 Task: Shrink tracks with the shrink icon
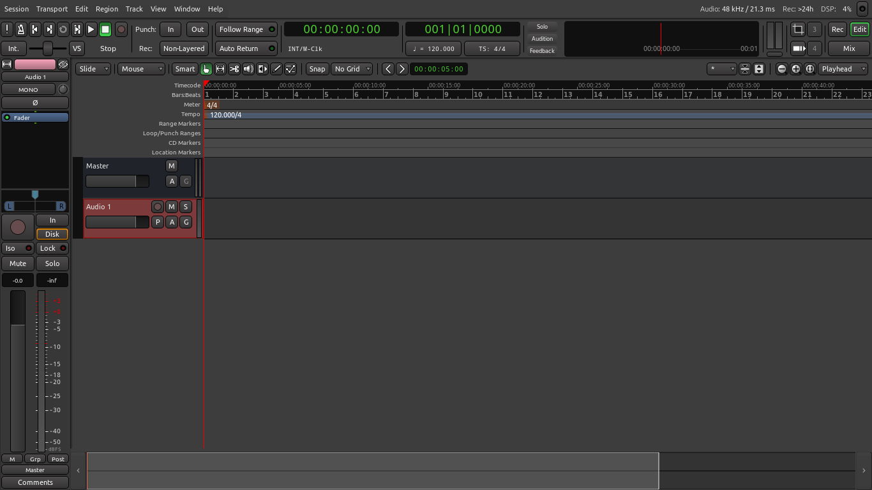click(x=744, y=69)
